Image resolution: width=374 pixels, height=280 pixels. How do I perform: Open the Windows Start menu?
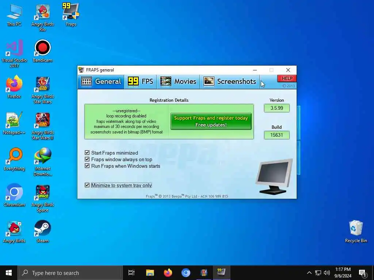pyautogui.click(x=9, y=273)
